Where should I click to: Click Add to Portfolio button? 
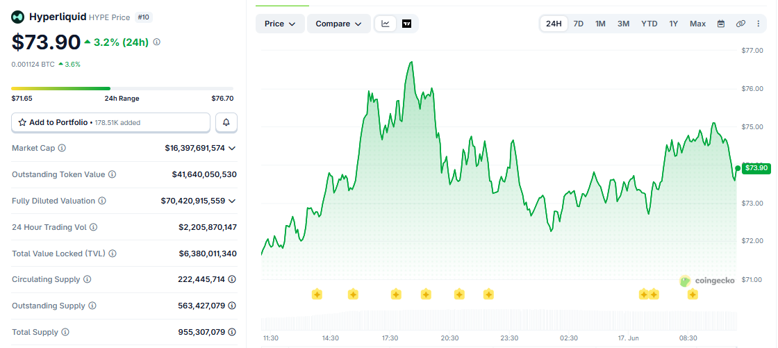(110, 122)
